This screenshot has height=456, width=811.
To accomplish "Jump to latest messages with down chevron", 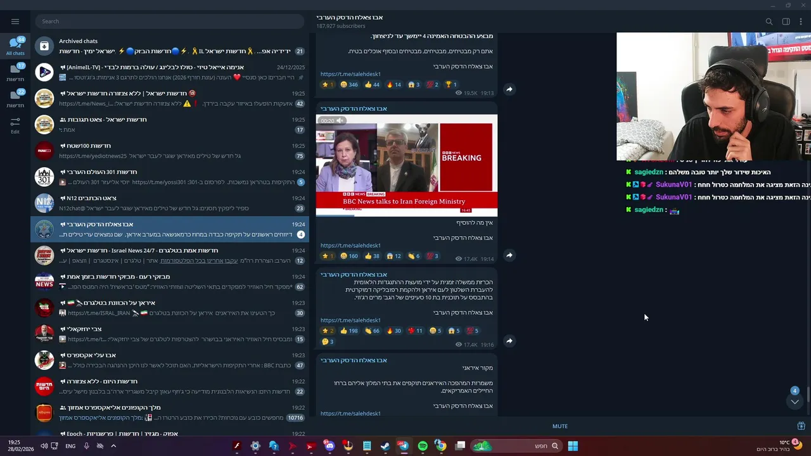I will [795, 402].
